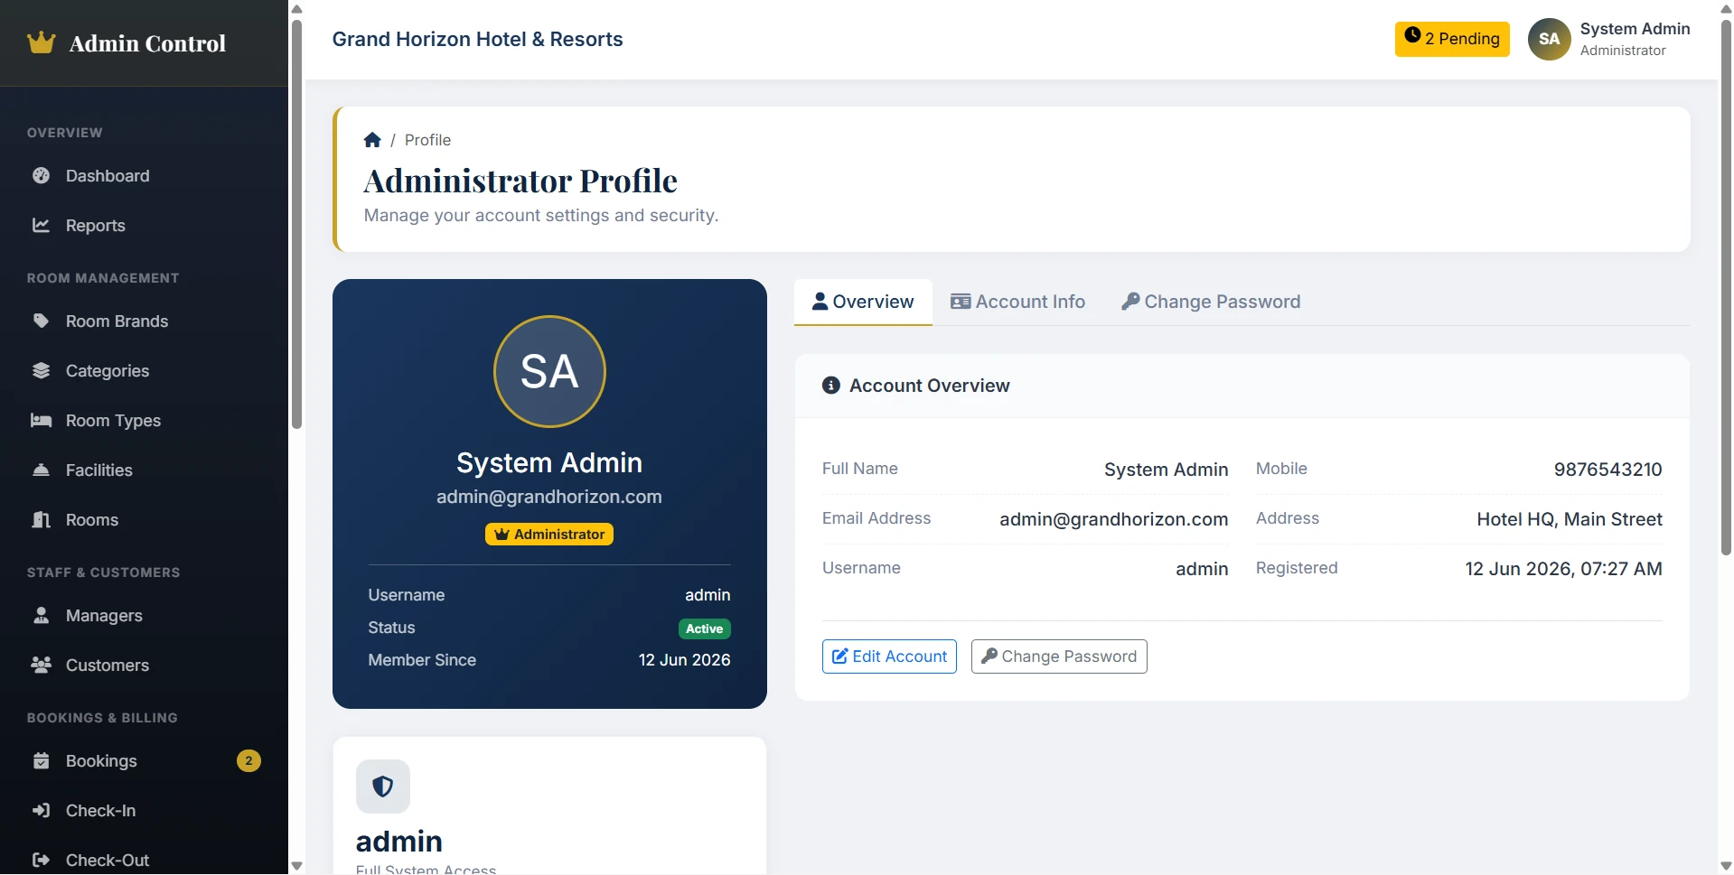Click the Overview tab person icon
Screen dimensions: 1734x875
point(820,302)
